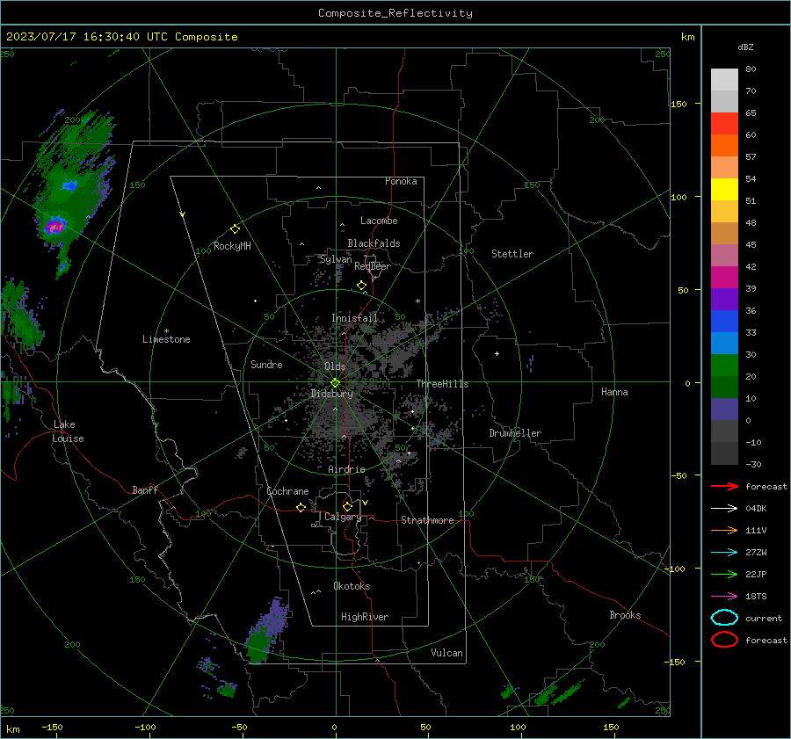Viewport: 791px width, 739px height.
Task: Click the Olds label
Action: pos(335,366)
